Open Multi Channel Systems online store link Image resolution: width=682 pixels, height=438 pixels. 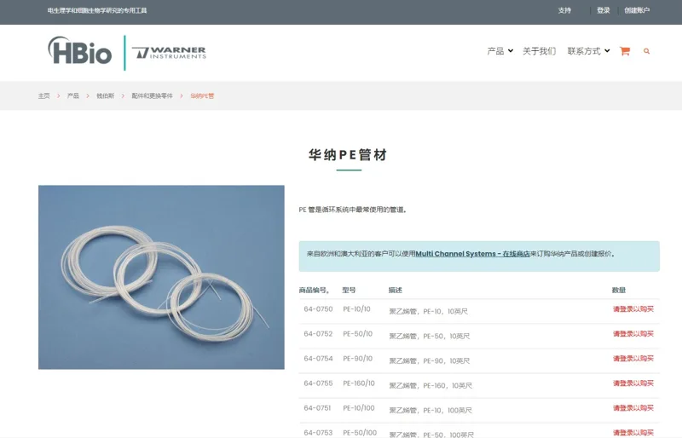[x=473, y=254]
